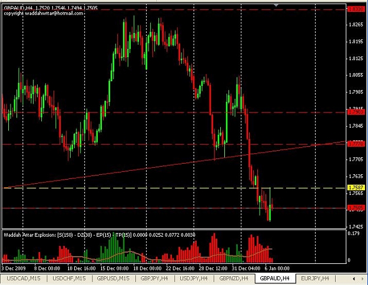Select the GBPUSD,M15 chart tab

(x=113, y=279)
